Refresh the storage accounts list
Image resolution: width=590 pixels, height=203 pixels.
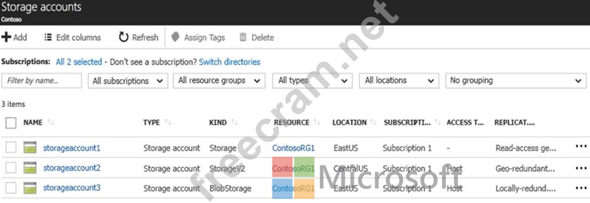(x=138, y=37)
